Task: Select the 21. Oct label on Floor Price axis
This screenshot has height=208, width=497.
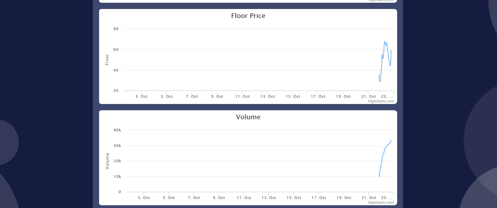Action: click(x=369, y=97)
